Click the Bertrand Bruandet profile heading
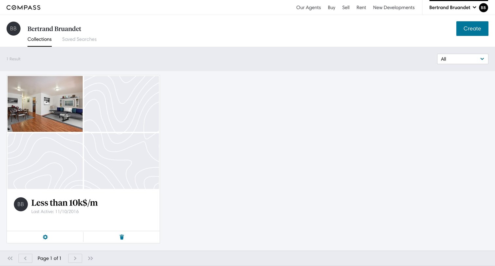 [54, 29]
